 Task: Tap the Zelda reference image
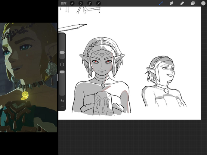coord(28,77)
